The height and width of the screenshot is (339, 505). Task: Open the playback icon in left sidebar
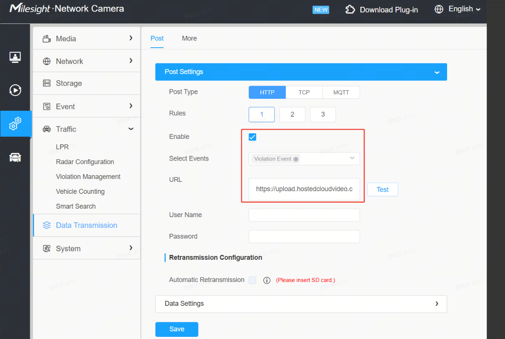(x=15, y=90)
